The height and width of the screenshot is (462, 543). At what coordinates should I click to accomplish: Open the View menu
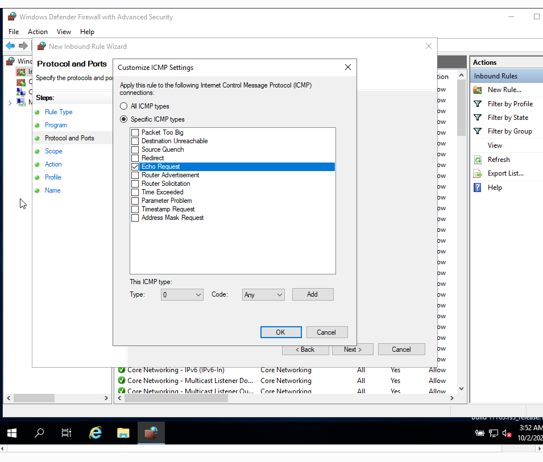click(x=64, y=32)
